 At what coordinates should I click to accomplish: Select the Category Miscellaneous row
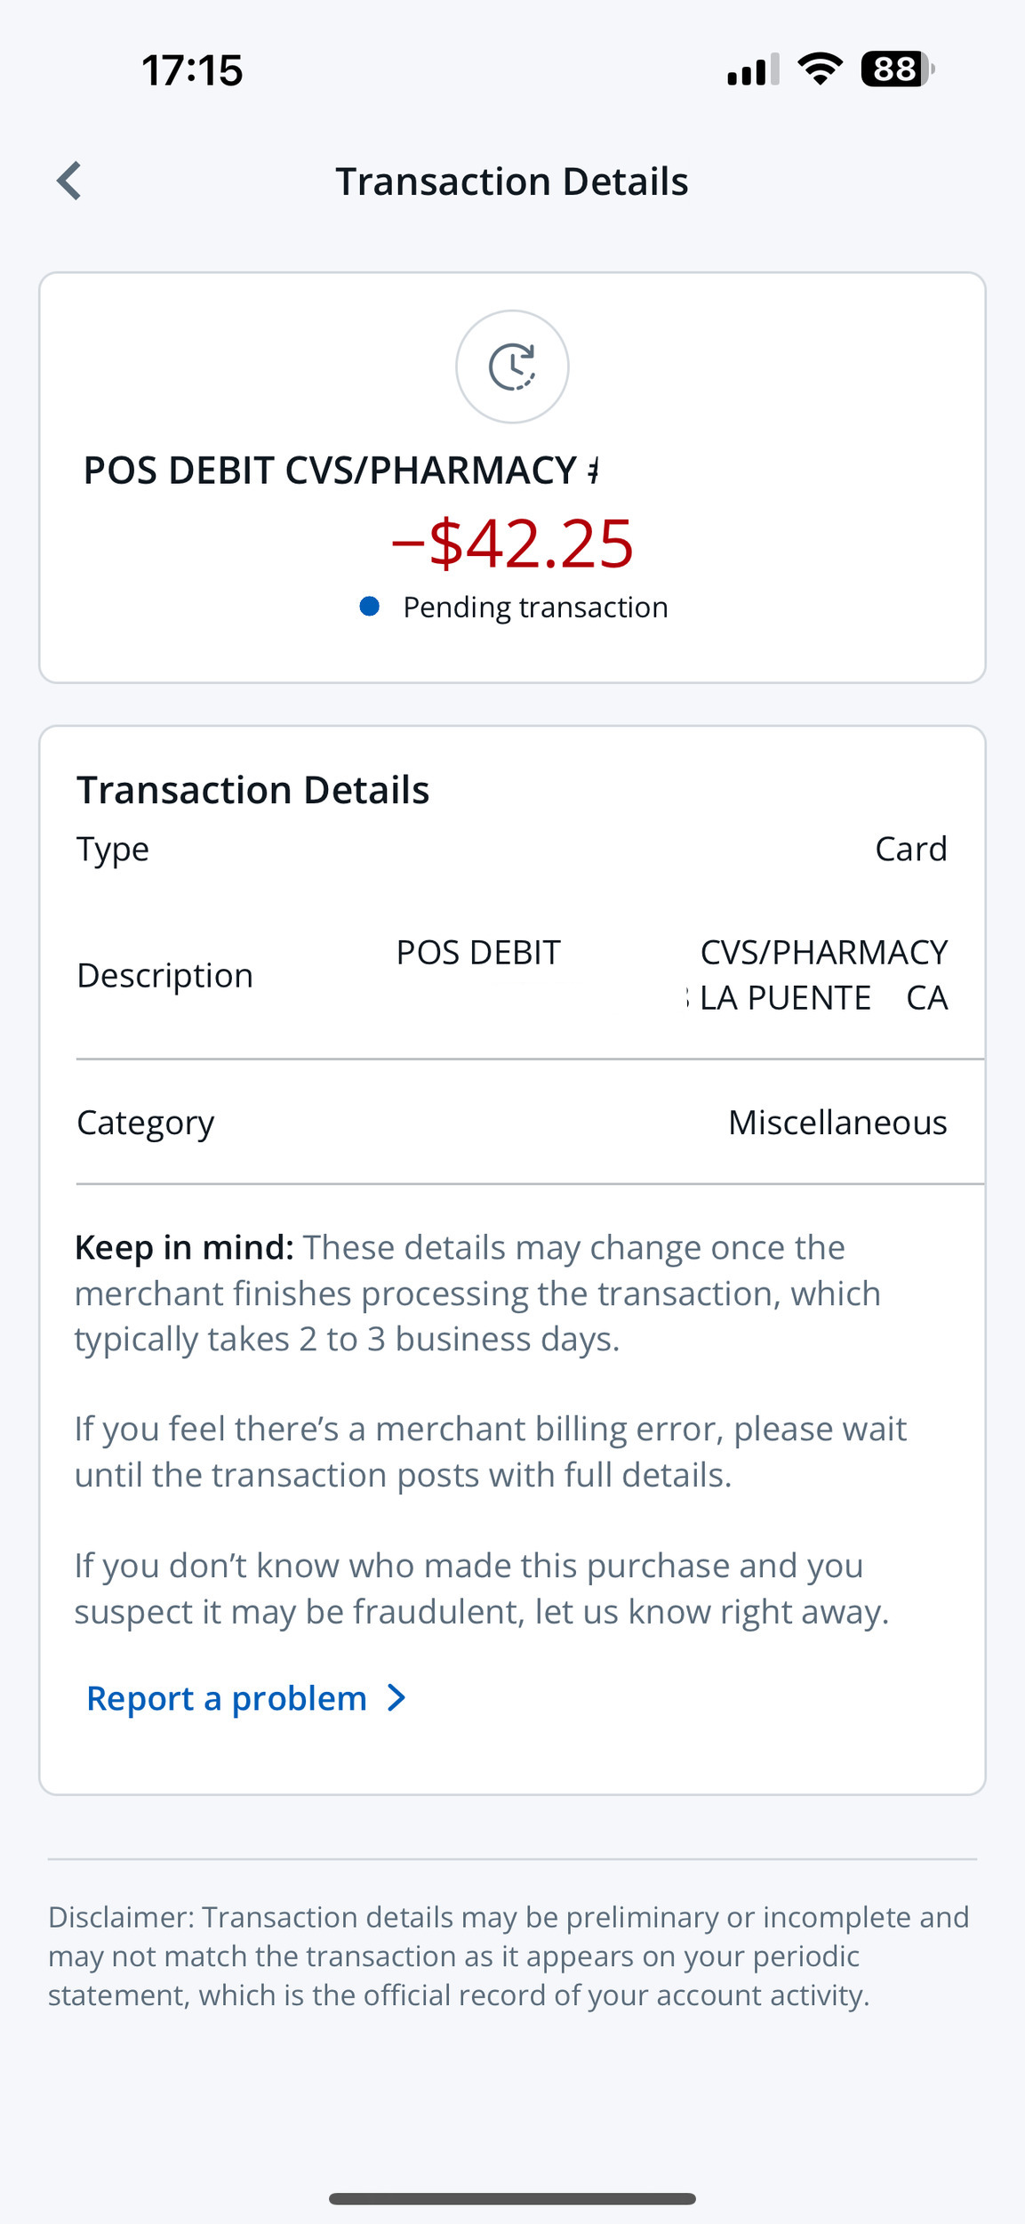coord(512,1123)
